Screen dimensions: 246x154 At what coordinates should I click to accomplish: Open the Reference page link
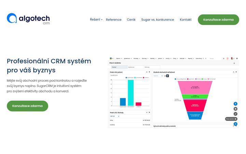[x=113, y=20]
